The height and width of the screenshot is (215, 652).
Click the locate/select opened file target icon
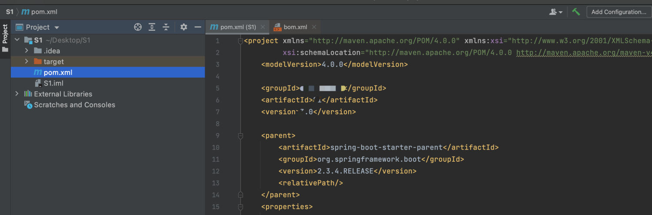click(138, 27)
